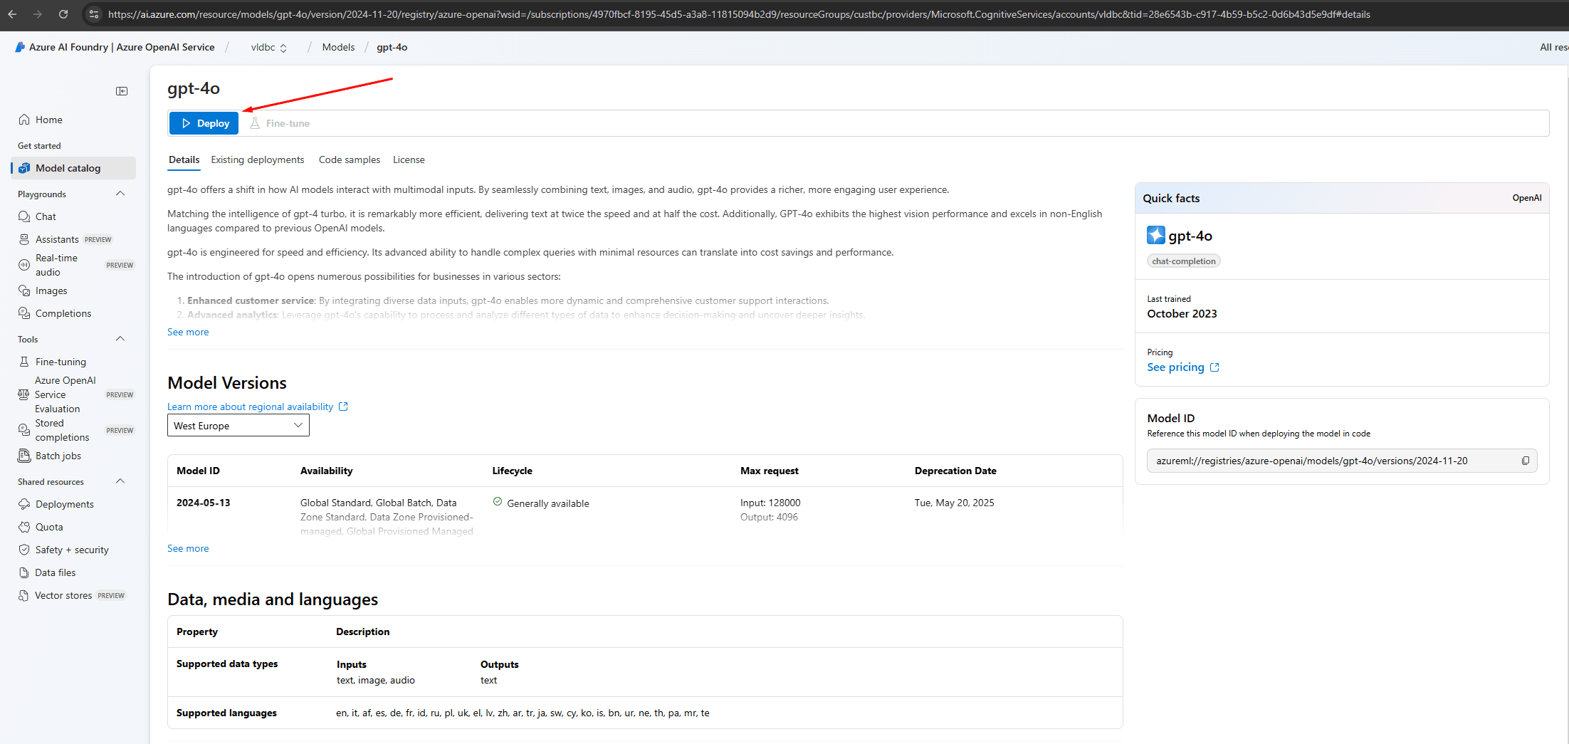This screenshot has width=1569, height=744.
Task: Open Safety + security menu item
Action: pyautogui.click(x=73, y=550)
